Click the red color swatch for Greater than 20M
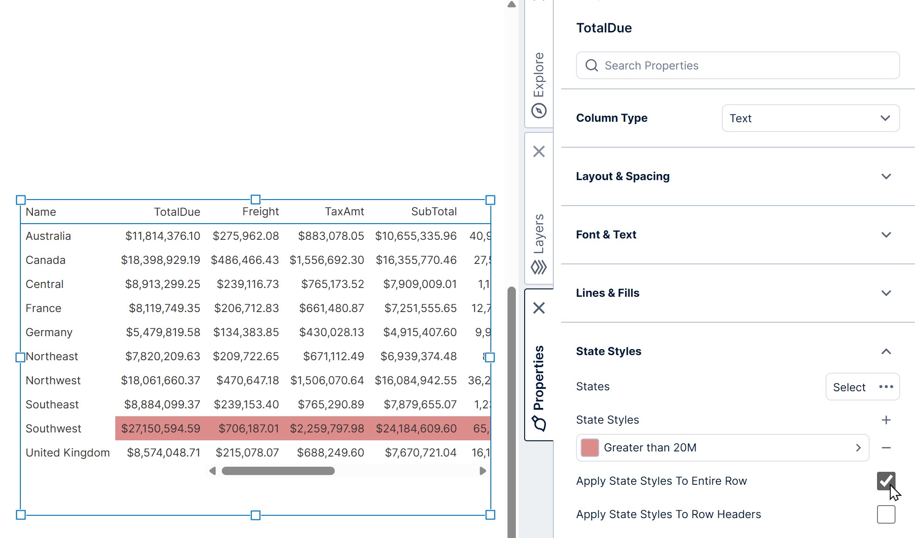This screenshot has height=538, width=921. (589, 447)
